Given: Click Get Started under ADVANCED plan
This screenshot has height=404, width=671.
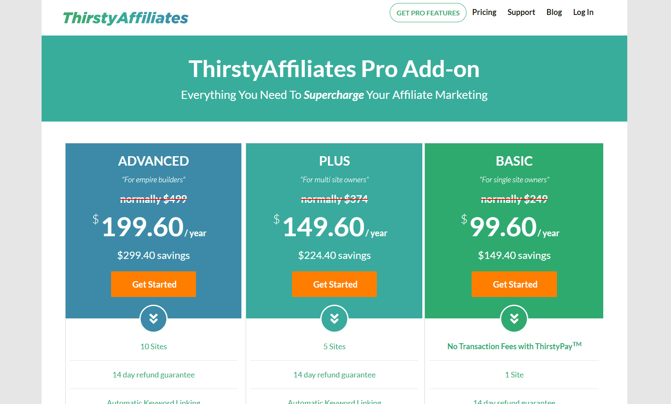Looking at the screenshot, I should tap(153, 284).
